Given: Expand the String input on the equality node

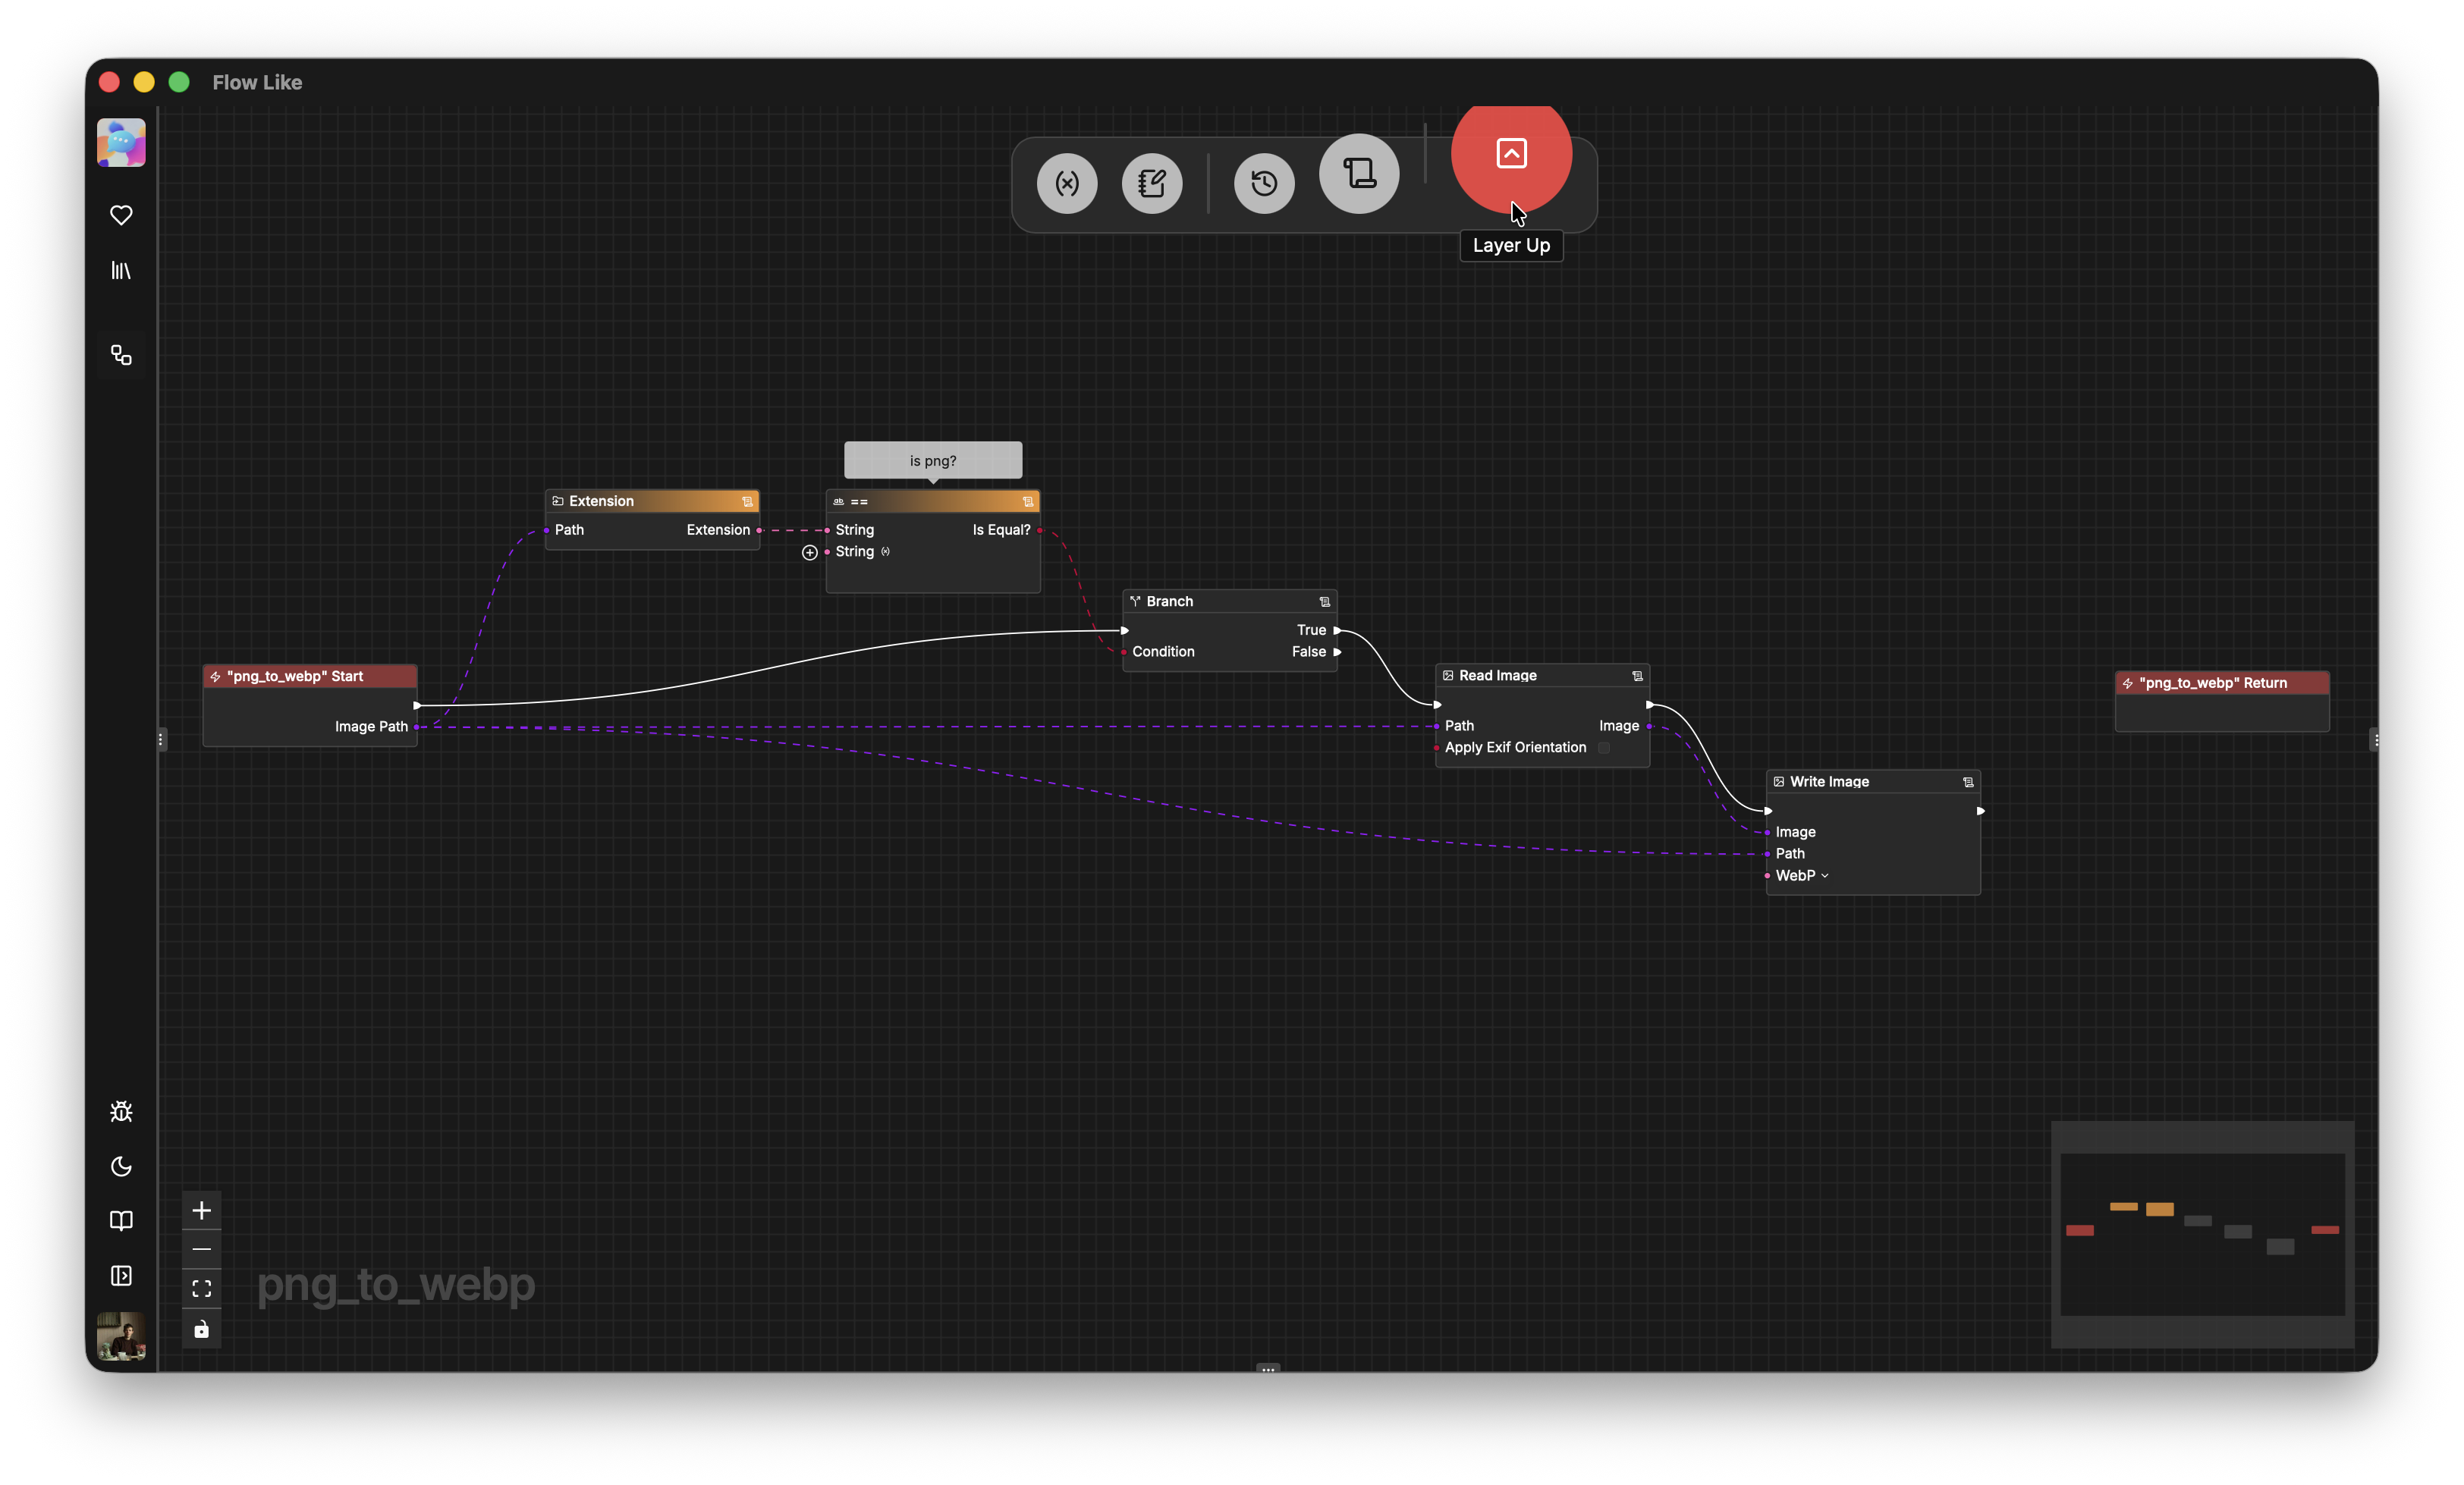Looking at the screenshot, I should pos(809,552).
